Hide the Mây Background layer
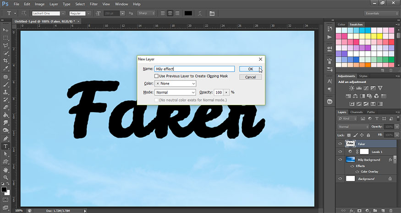The image size is (401, 213). [340, 160]
